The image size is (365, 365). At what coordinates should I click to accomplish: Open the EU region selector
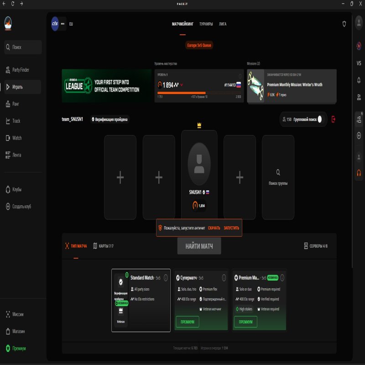(72, 24)
